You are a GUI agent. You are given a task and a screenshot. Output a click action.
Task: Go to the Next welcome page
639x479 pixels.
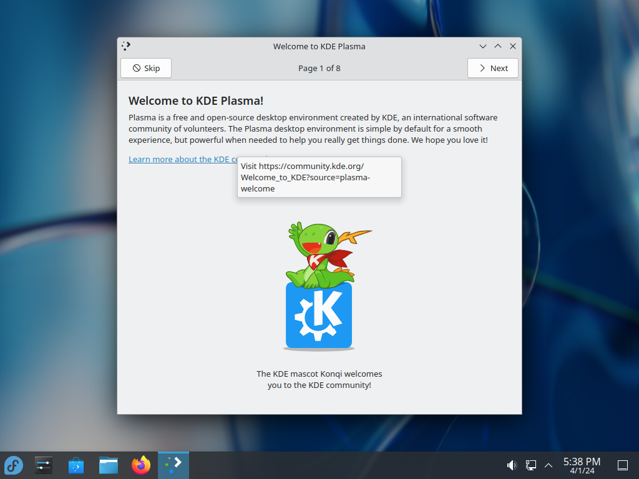[493, 68]
